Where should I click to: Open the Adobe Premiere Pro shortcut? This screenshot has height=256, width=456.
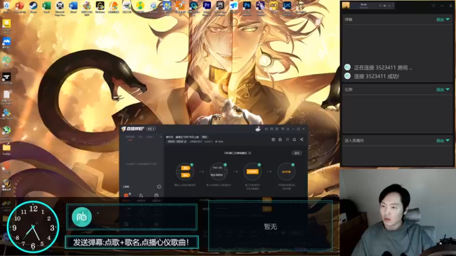207,5
